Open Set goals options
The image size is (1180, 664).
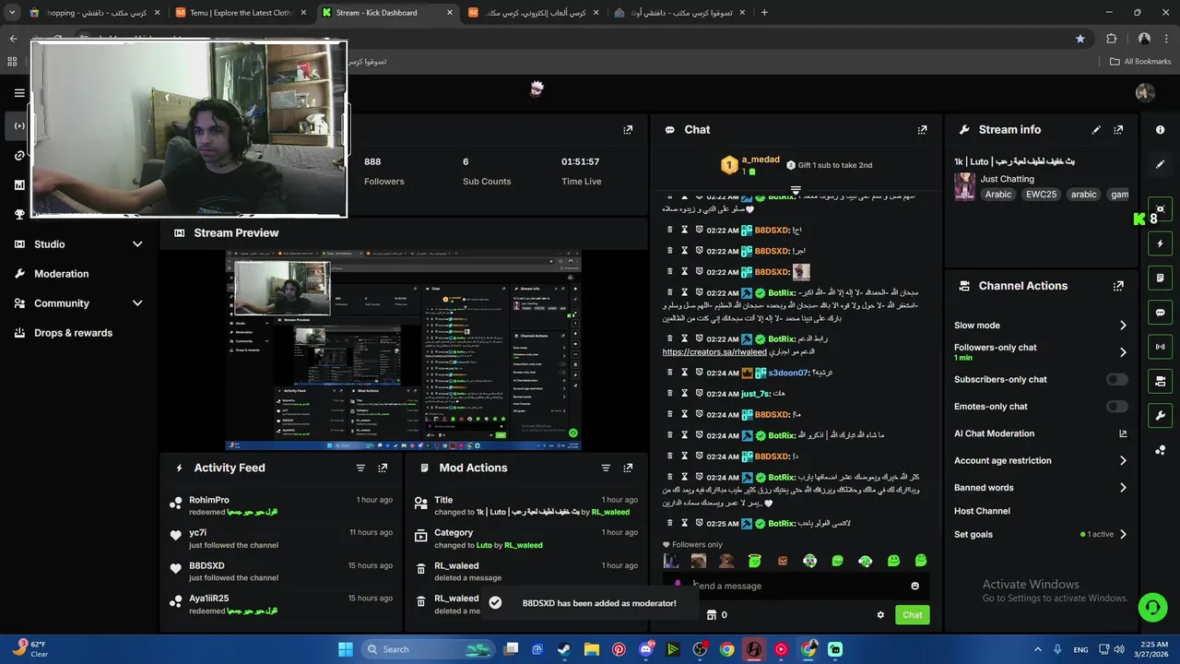coord(1041,535)
